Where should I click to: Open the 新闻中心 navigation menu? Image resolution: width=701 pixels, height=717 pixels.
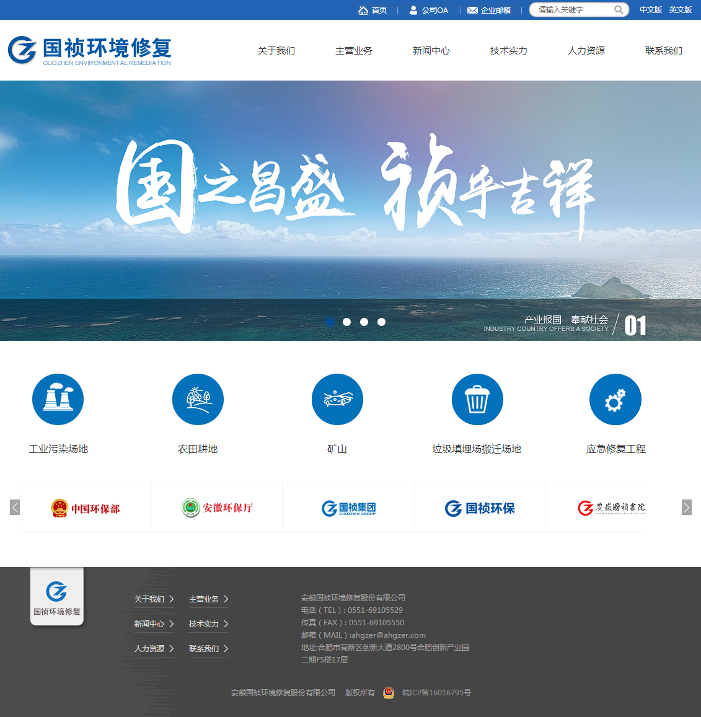(x=431, y=51)
